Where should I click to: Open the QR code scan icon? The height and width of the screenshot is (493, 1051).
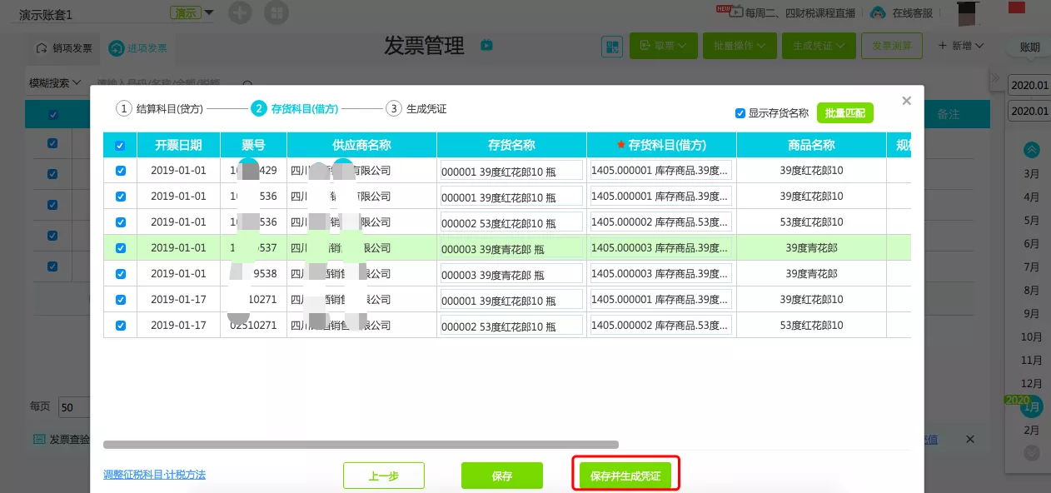tap(613, 47)
